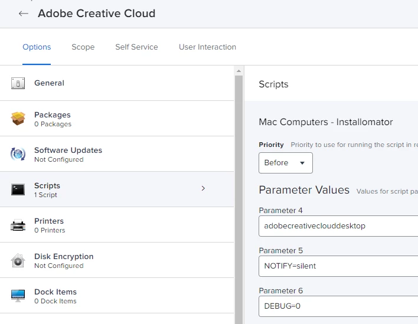Click the '0 Dock Items' count text
The image size is (418, 324).
click(x=55, y=301)
